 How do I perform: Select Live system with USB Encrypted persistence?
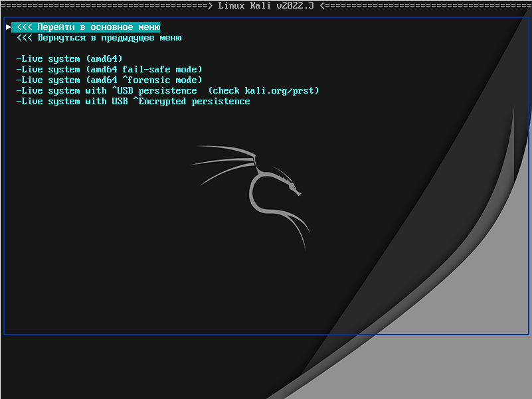tap(133, 102)
